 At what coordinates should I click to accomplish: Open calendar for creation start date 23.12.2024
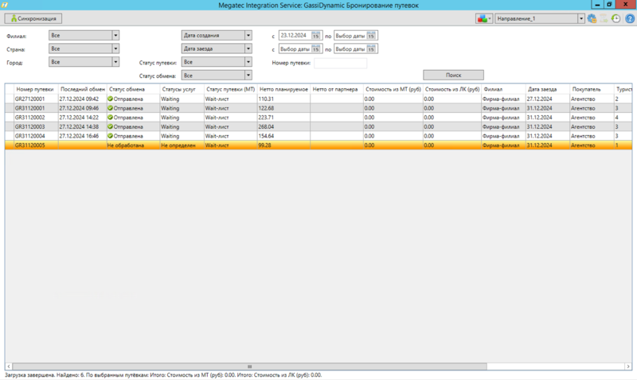coord(316,36)
